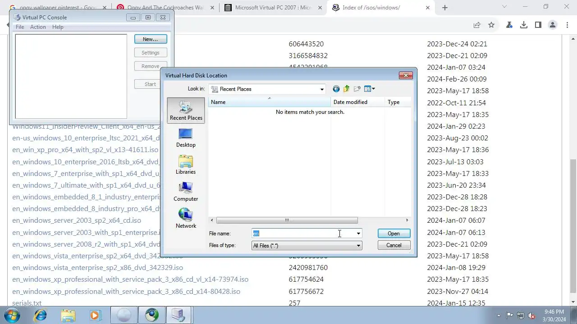Open xp_professional x14-73974.iso link
Viewport: 577px width, 324px height.
(x=130, y=279)
